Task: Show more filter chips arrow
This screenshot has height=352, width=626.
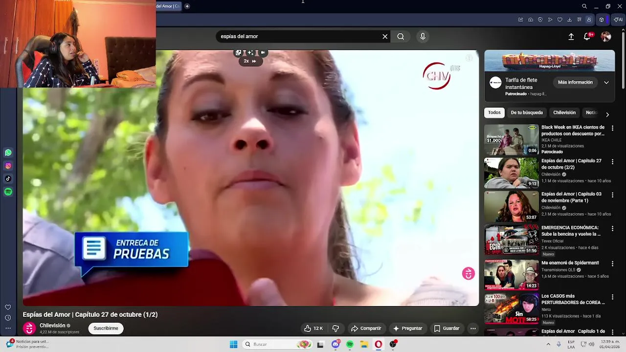Action: pyautogui.click(x=607, y=114)
